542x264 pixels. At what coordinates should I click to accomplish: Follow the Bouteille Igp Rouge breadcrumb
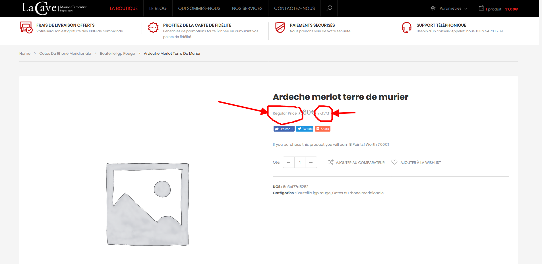(x=117, y=53)
